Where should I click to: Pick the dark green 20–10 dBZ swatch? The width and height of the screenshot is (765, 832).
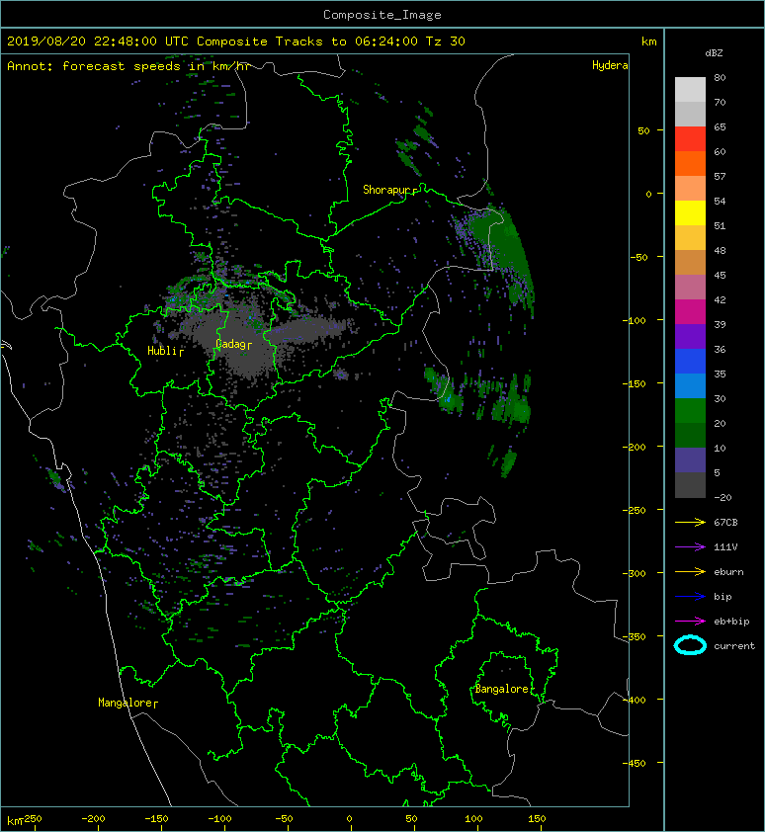(x=690, y=435)
